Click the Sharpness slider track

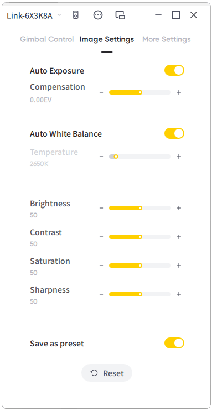tap(140, 294)
